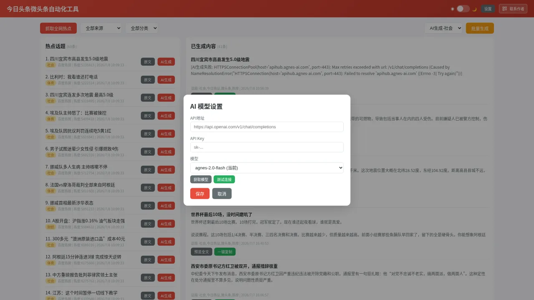Open the 全部来源 dropdown
The image size is (534, 300).
[x=101, y=28]
